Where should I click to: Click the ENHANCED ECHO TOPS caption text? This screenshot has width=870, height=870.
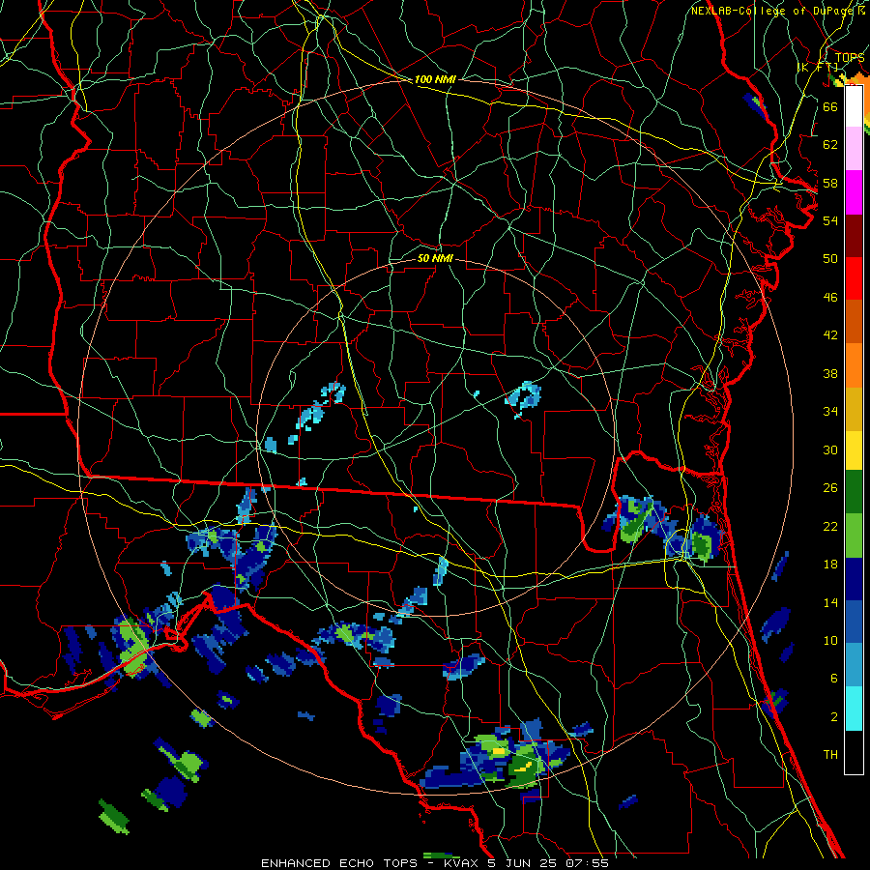click(338, 863)
